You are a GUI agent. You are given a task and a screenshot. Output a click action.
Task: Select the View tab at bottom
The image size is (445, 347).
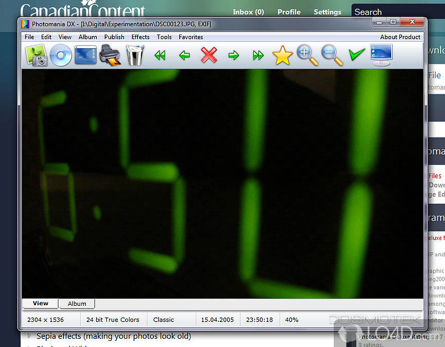tap(41, 303)
